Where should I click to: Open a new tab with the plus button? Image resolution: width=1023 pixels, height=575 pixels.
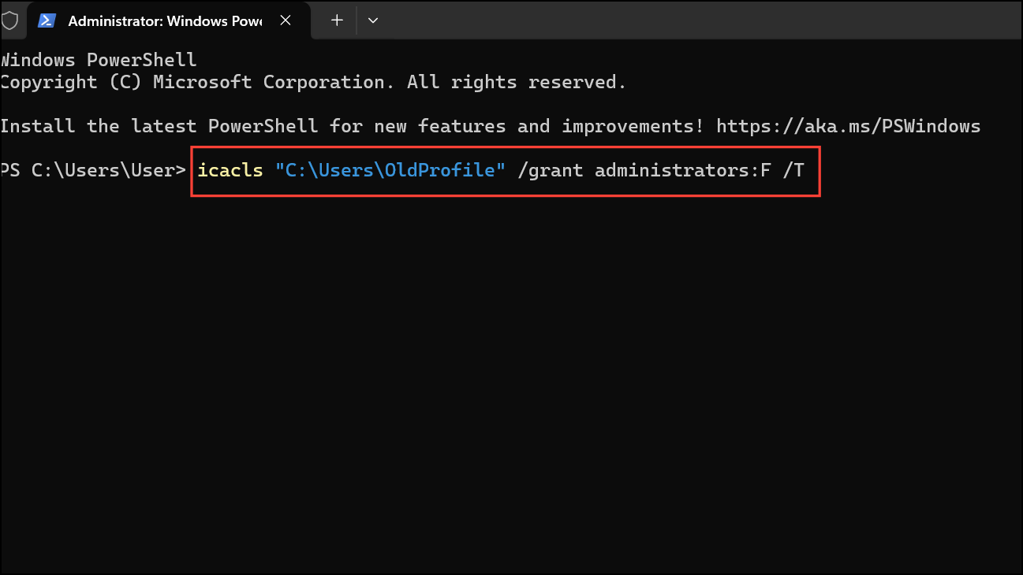pyautogui.click(x=337, y=20)
